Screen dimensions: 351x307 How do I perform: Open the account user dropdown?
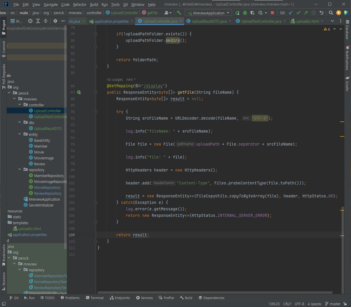(168, 13)
